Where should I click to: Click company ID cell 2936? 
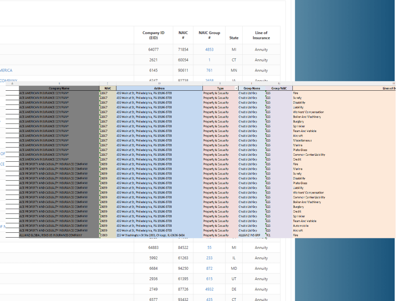[154, 279]
